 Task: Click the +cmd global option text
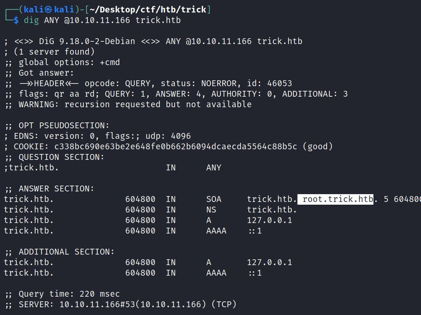click(110, 62)
